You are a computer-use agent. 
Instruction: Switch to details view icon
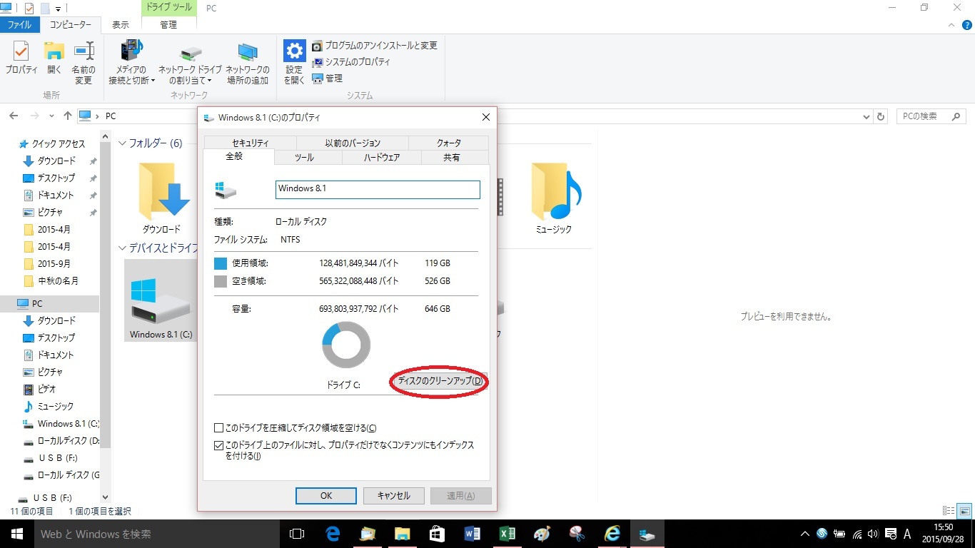pos(949,511)
